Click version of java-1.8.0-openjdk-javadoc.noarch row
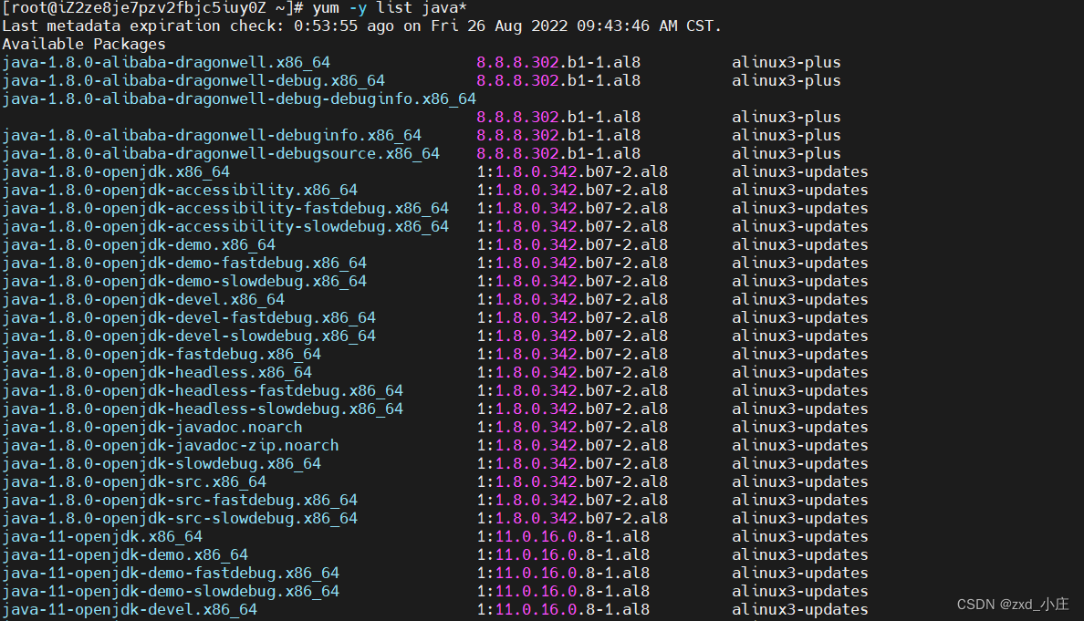This screenshot has width=1084, height=621. pyautogui.click(x=572, y=428)
